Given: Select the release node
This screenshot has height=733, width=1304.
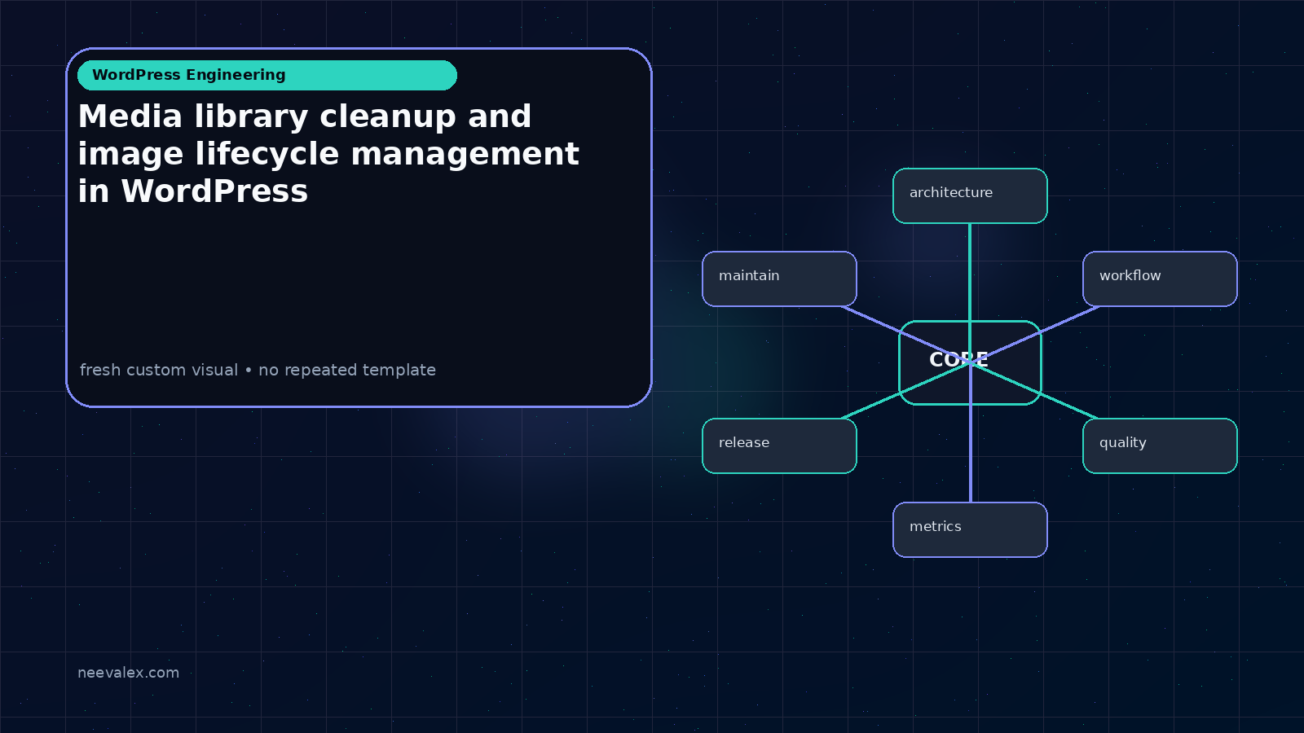Looking at the screenshot, I should pos(779,446).
